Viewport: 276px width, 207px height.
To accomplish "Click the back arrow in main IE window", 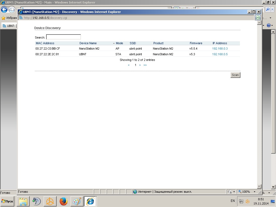I will pyautogui.click(x=4, y=10).
